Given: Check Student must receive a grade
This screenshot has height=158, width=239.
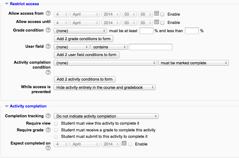Looking at the screenshot, I should coord(56,130).
